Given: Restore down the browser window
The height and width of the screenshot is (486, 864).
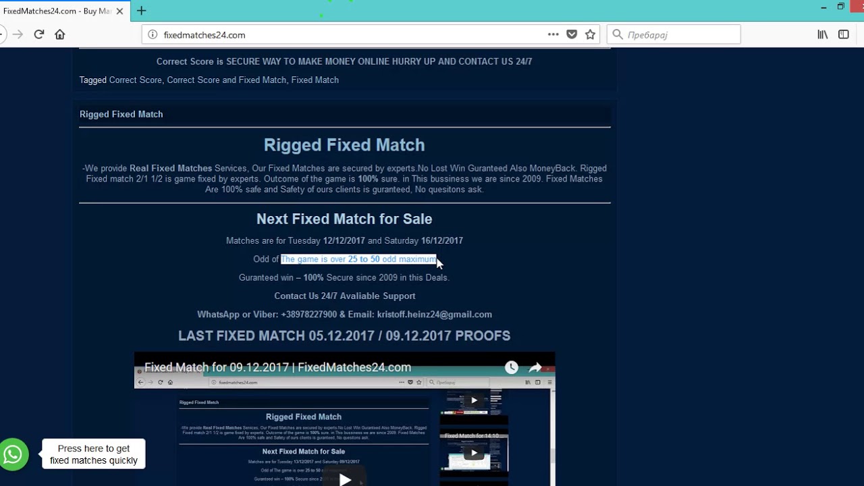Looking at the screenshot, I should 840,7.
